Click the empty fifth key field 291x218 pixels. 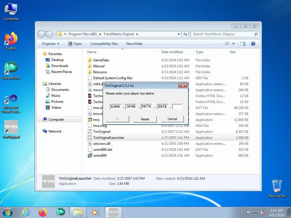point(177,107)
